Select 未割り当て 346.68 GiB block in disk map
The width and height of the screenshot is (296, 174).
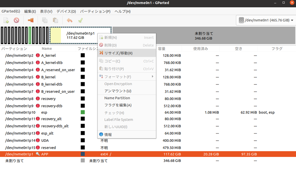204,35
